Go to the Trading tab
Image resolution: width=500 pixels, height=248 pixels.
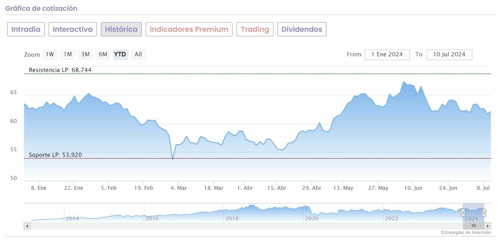click(x=255, y=29)
